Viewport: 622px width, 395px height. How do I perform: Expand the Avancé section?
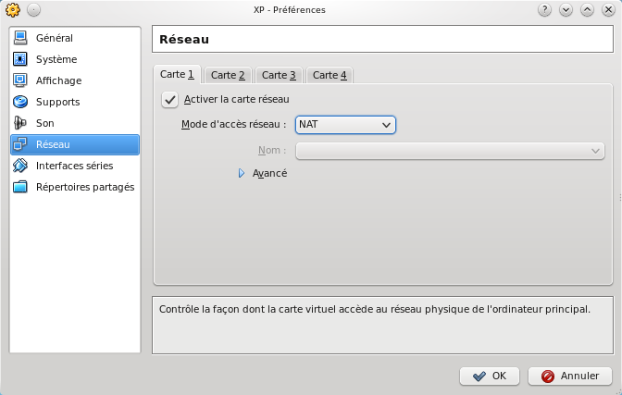[242, 173]
